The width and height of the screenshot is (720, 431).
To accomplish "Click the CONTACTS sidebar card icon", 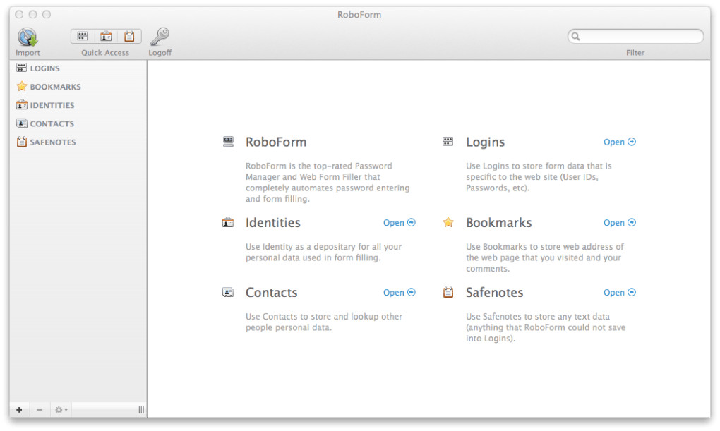I will click(22, 123).
